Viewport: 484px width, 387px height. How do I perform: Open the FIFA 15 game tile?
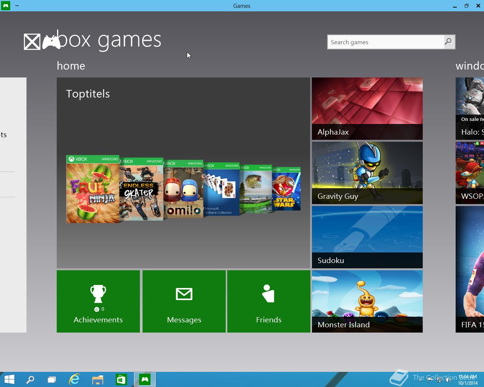click(x=470, y=269)
